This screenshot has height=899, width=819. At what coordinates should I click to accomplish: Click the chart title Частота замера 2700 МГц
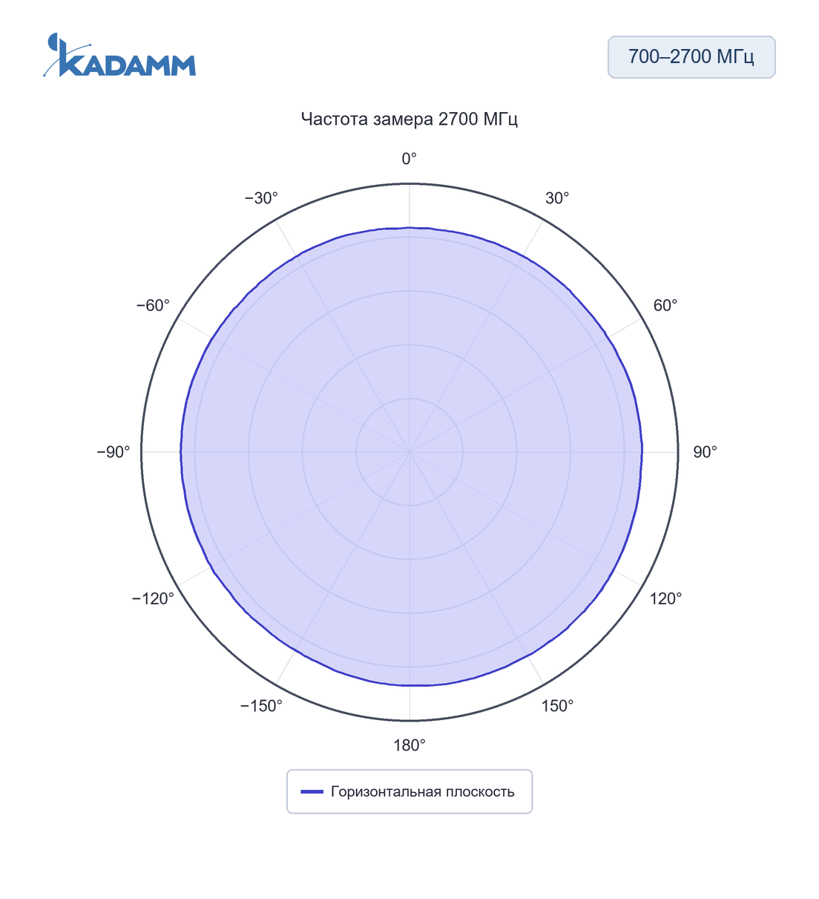click(409, 119)
